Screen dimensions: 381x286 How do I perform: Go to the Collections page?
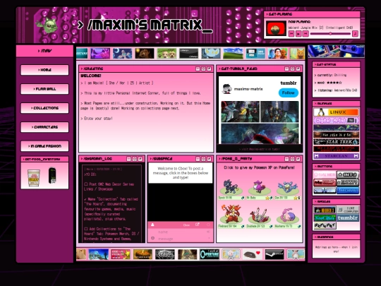(44, 108)
